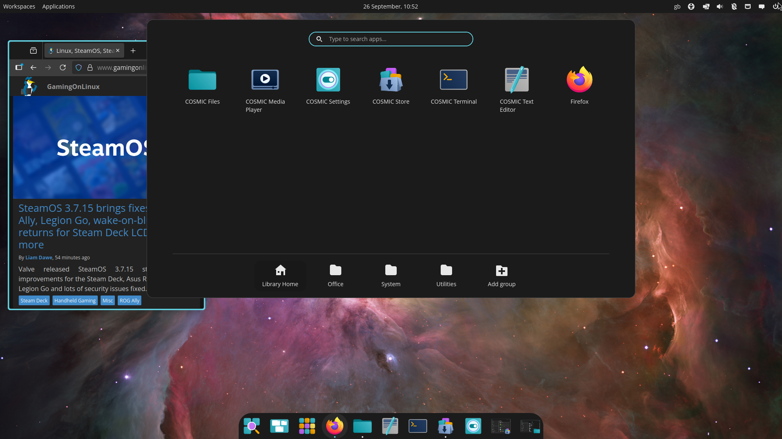This screenshot has width=782, height=439.
Task: Open workspaces overview from the dock
Action: pos(279,426)
